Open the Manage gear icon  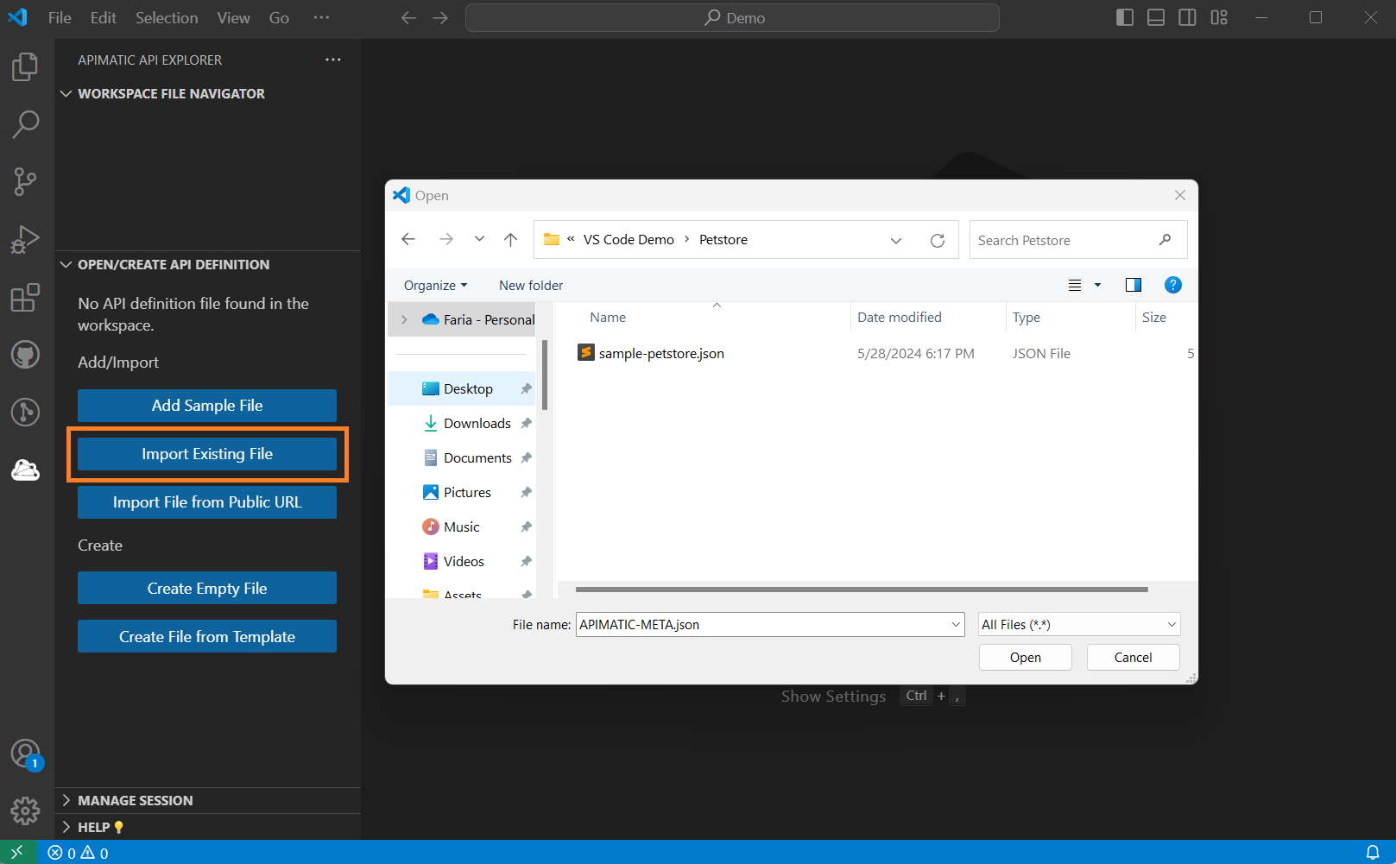(25, 810)
